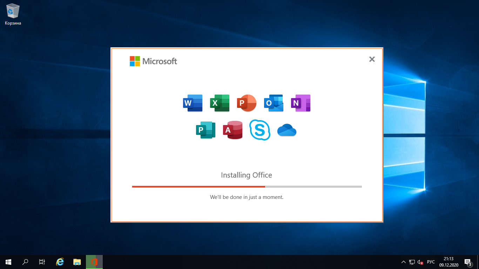Click the Access icon in installer

(232, 130)
